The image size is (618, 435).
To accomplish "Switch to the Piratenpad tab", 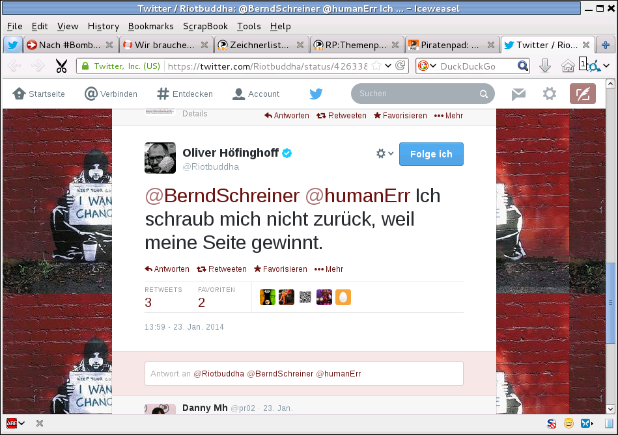I will 451,45.
